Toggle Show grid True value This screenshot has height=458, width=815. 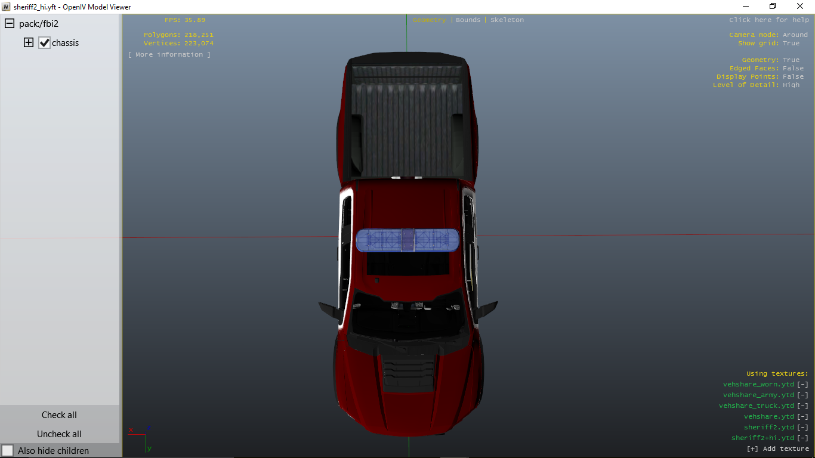791,44
